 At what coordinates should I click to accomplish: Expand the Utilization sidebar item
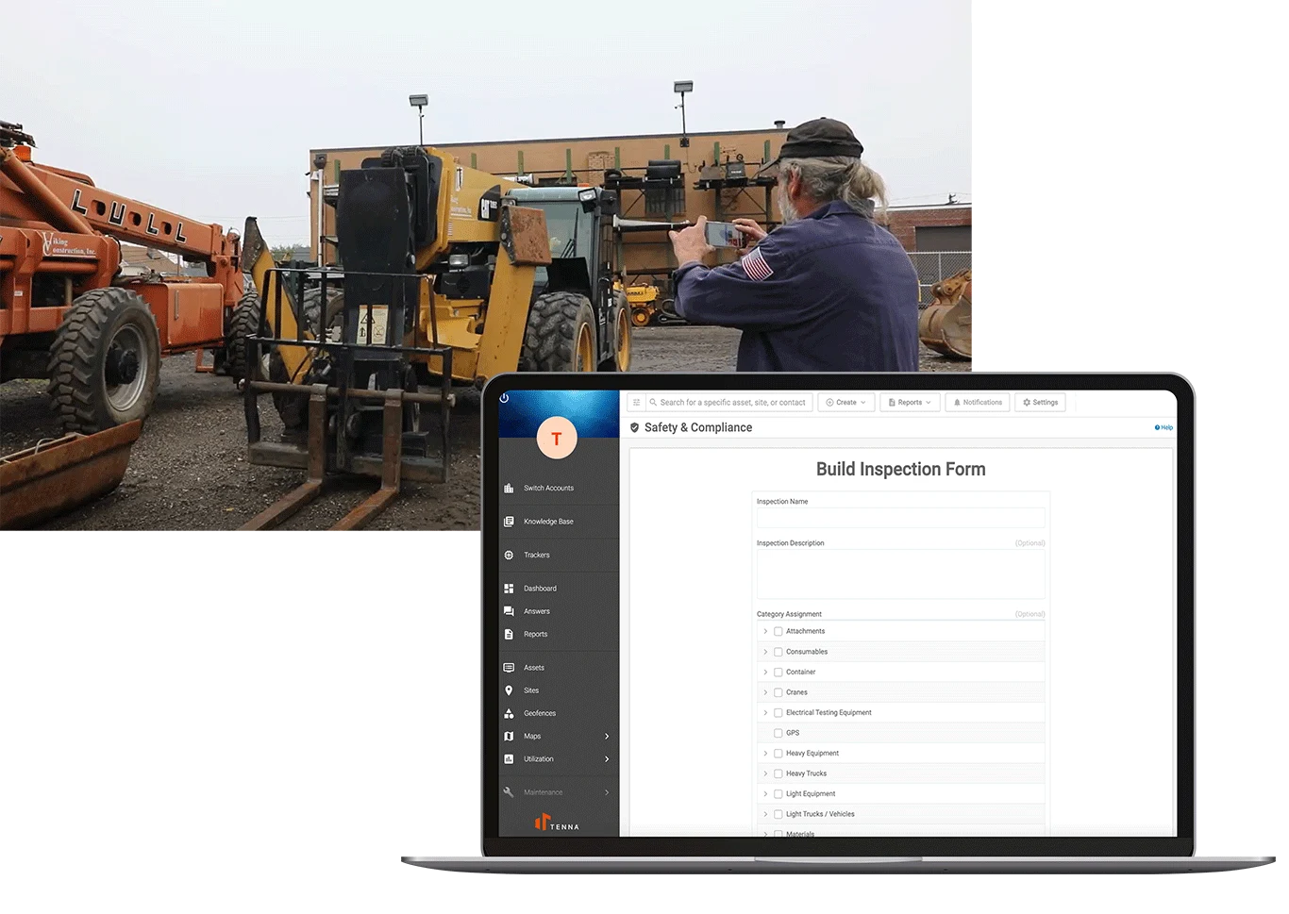pyautogui.click(x=609, y=759)
